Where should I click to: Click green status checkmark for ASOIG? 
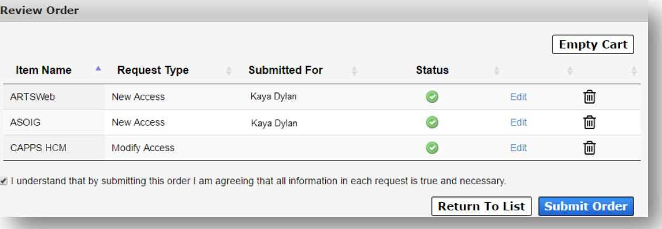432,123
